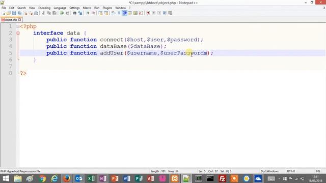Screen dimensions: 326x183
Task: Toggle synchronized vertical scrolling
Action: (100, 13)
